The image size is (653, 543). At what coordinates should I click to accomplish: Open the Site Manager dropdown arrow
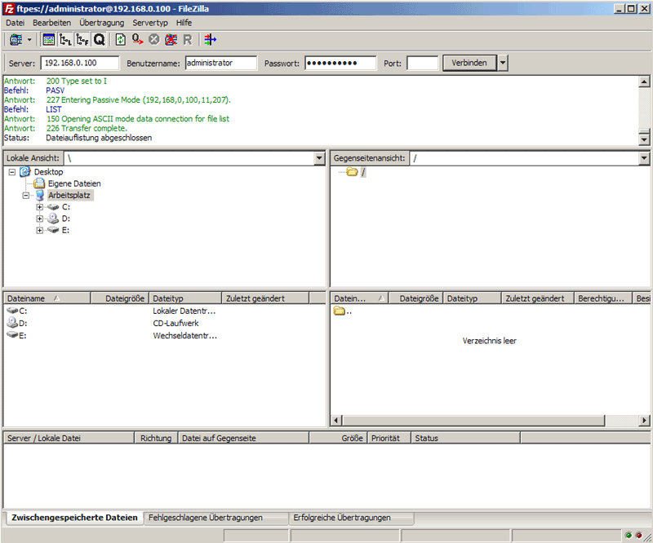coord(29,39)
